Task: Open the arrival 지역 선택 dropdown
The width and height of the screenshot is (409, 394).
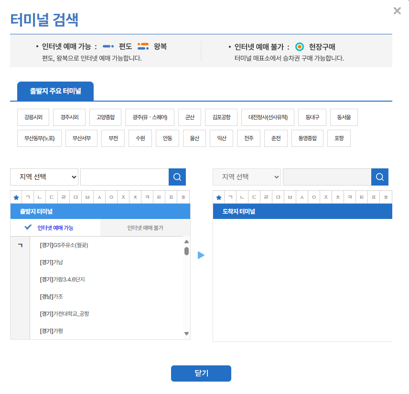Action: [x=247, y=176]
